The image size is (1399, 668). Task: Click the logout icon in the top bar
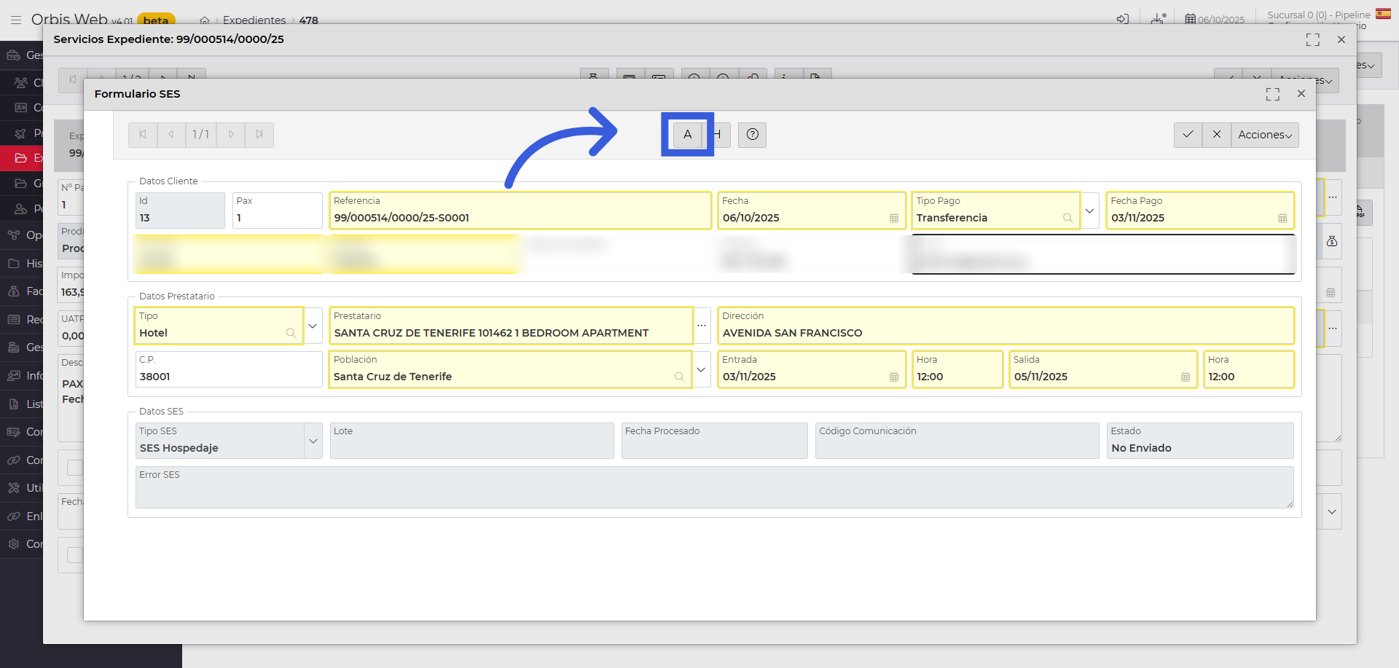click(1123, 18)
